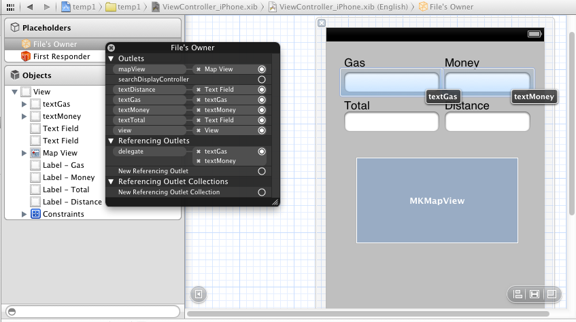Screen dimensions: 576x322
Task: Select the File's Owner placeholder cube icon
Action: (27, 44)
